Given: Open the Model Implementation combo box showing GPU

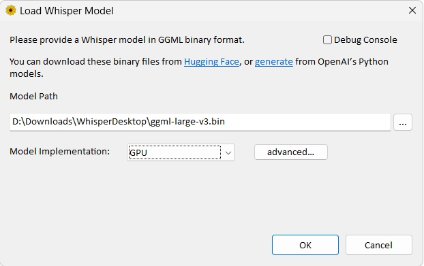Looking at the screenshot, I should (181, 152).
